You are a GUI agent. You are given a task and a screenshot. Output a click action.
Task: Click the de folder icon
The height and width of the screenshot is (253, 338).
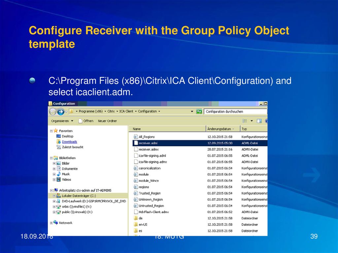click(x=136, y=218)
